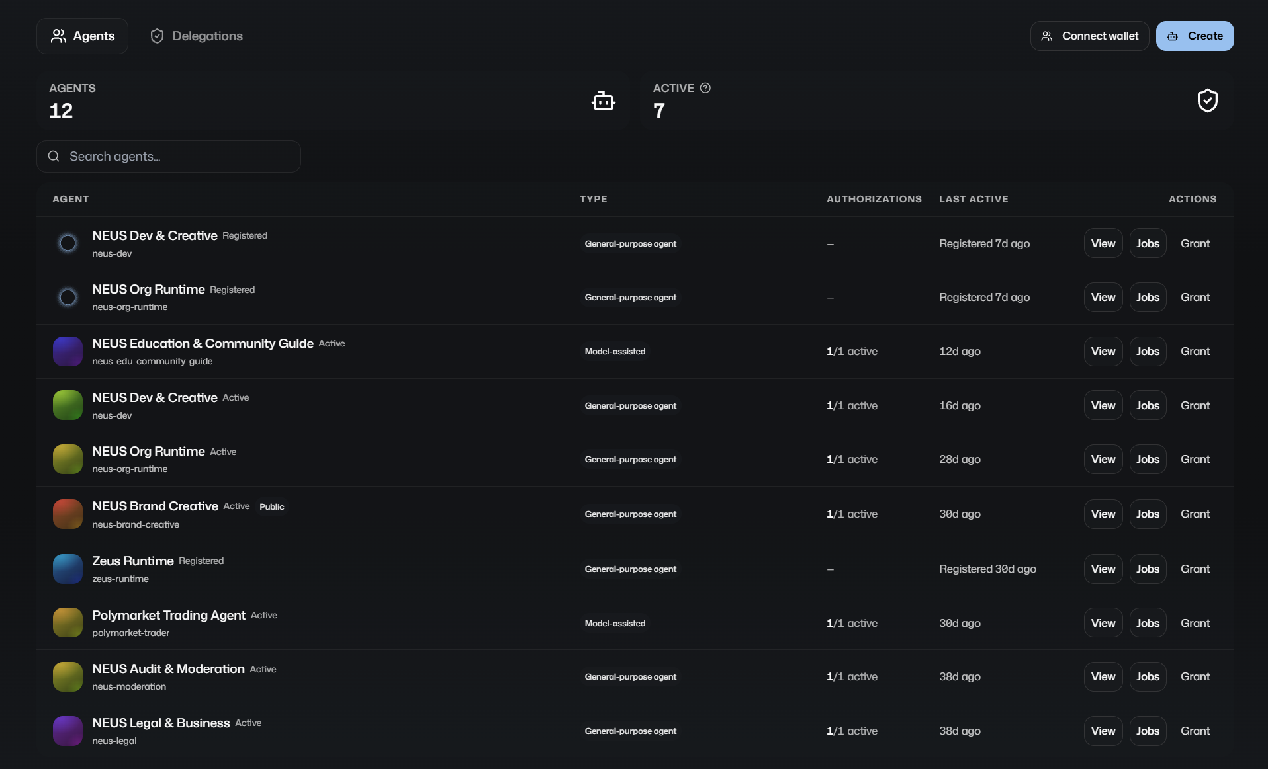1268x769 pixels.
Task: Click the TYPE column header
Action: tap(594, 199)
